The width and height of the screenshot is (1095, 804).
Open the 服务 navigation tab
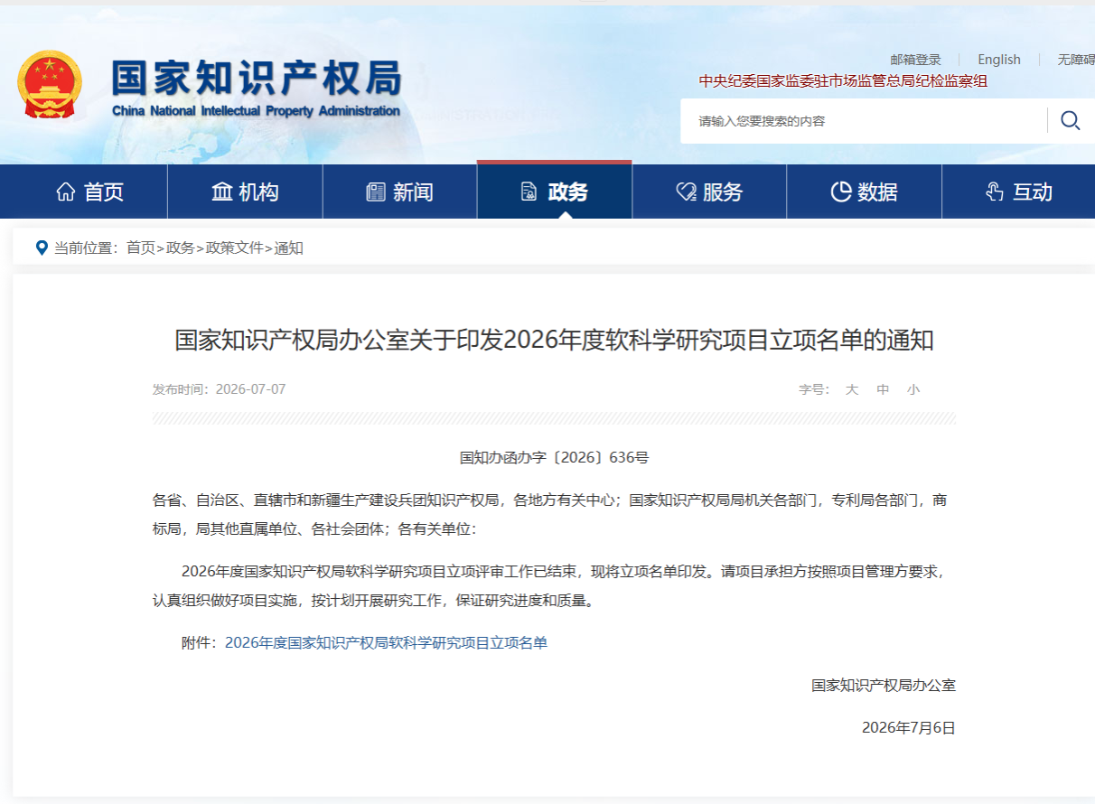point(709,192)
